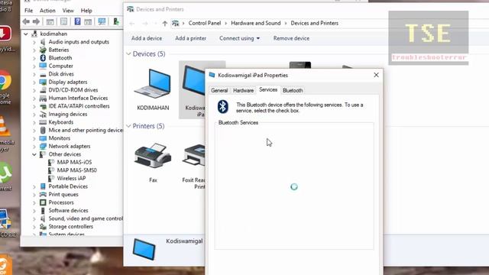Screen dimensions: 489x275
Task: Click the Disk drives category icon
Action: (x=43, y=74)
